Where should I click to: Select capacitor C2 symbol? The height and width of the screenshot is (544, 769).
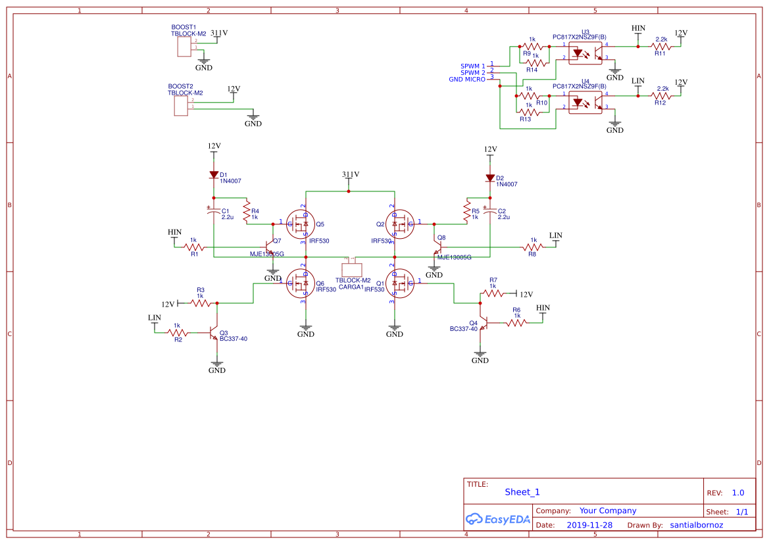point(490,211)
